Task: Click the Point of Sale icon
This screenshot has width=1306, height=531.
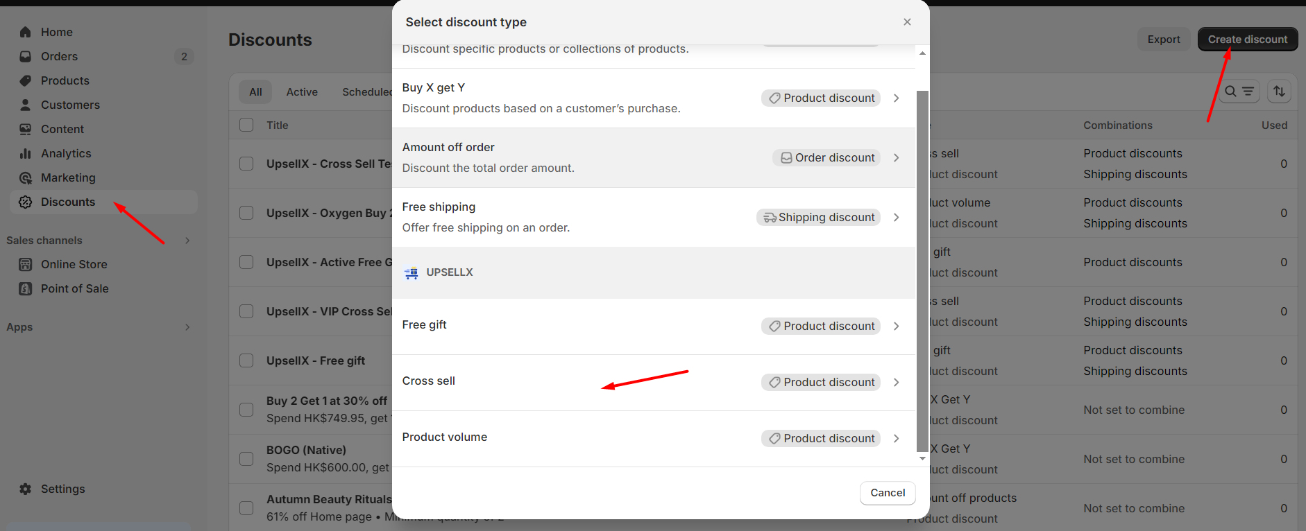Action: tap(26, 288)
